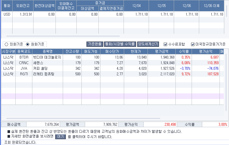The width and height of the screenshot is (229, 145).
Task: Open the 양도세계산기 calculator
Action: pyautogui.click(x=148, y=44)
